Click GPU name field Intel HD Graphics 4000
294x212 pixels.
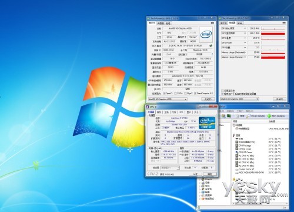pos(180,28)
